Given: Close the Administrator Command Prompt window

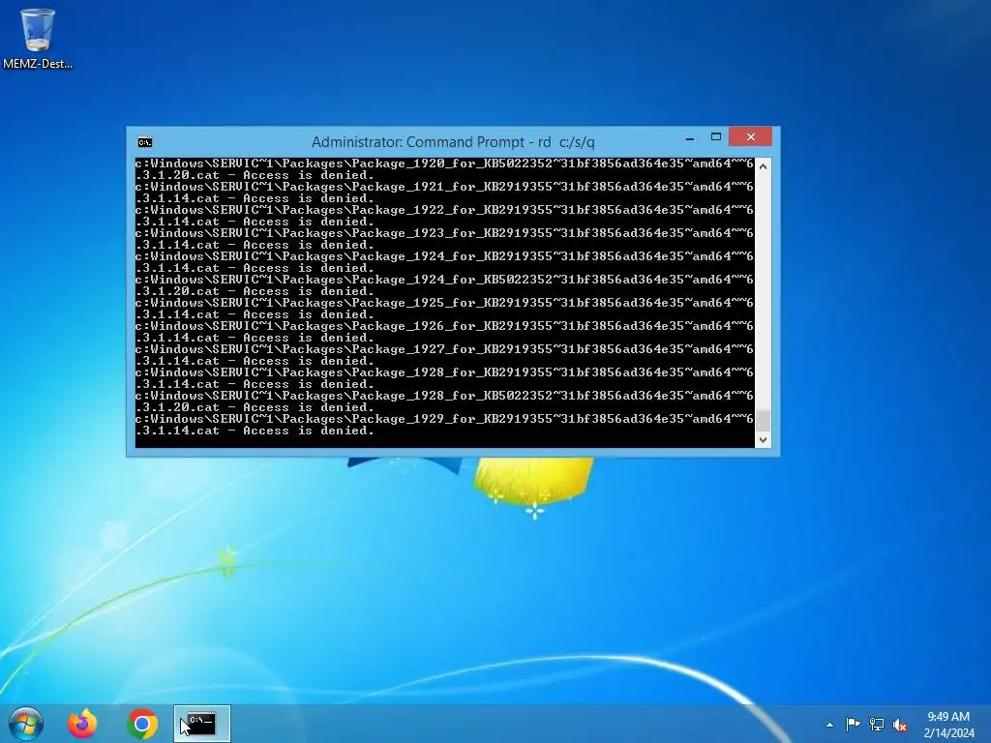Looking at the screenshot, I should point(750,136).
